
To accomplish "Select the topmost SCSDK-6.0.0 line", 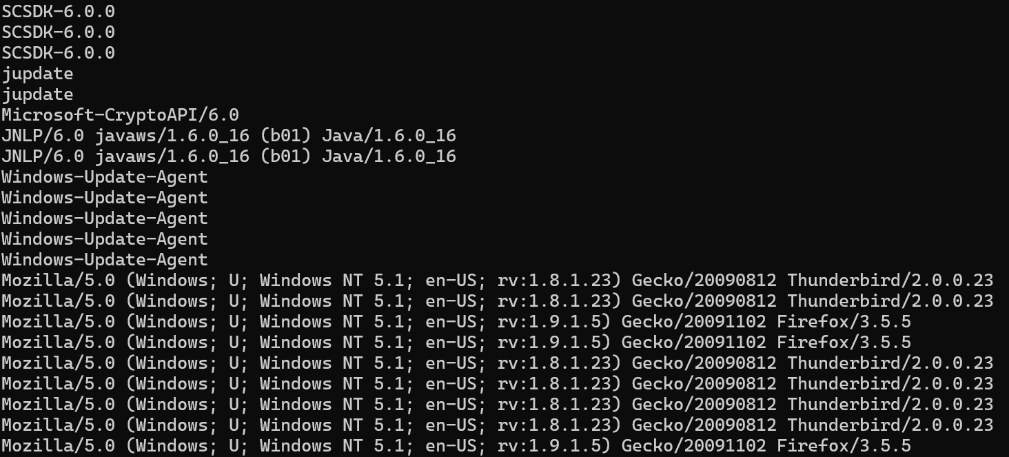I will [x=59, y=12].
